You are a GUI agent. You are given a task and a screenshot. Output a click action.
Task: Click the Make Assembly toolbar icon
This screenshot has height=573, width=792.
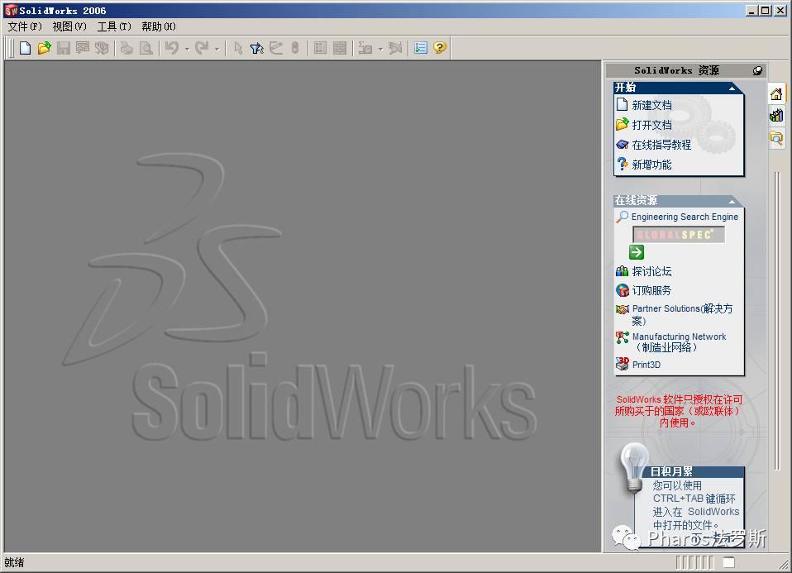tap(102, 48)
